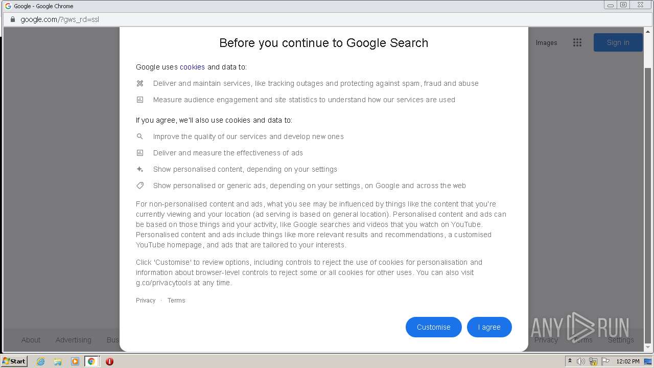Select the Chrome taskbar icon
The height and width of the screenshot is (368, 654).
coord(91,361)
